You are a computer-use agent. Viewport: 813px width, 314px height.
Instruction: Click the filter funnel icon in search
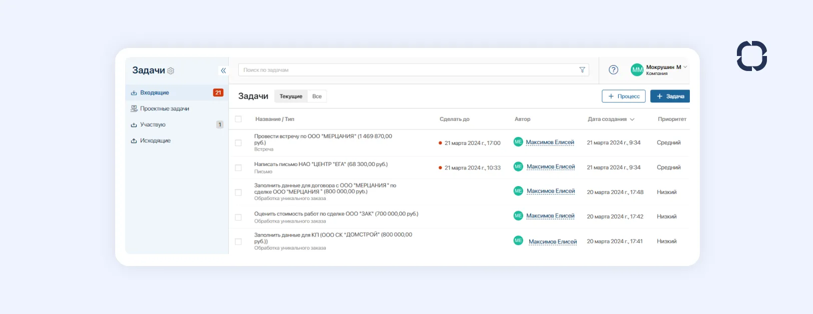point(582,70)
